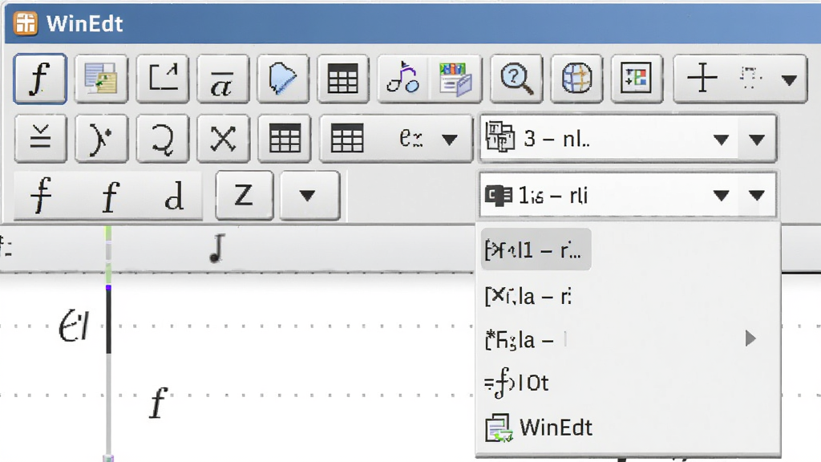Click the vertical gutter marker bar
This screenshot has width=821, height=462.
tap(108, 343)
